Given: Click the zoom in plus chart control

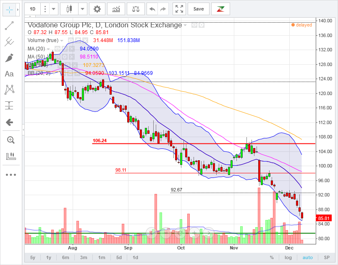Looking at the screenshot, I should pos(195,233).
